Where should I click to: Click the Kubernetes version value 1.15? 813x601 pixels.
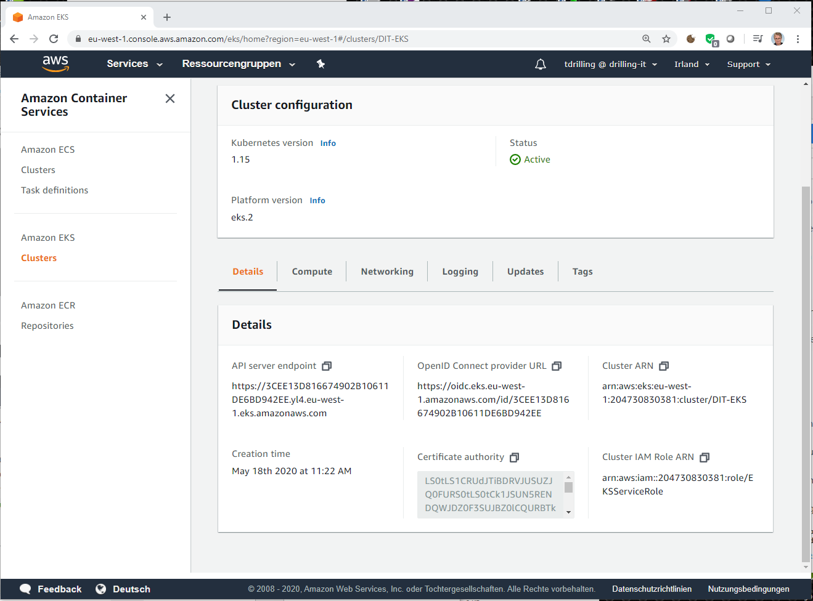click(240, 159)
